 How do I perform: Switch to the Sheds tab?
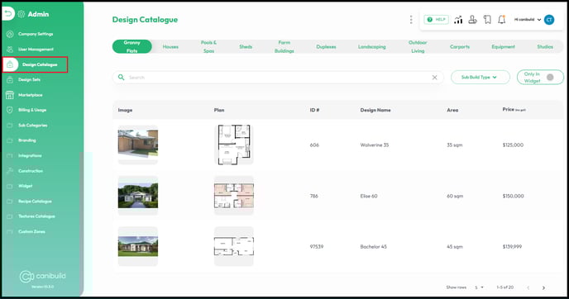[246, 47]
